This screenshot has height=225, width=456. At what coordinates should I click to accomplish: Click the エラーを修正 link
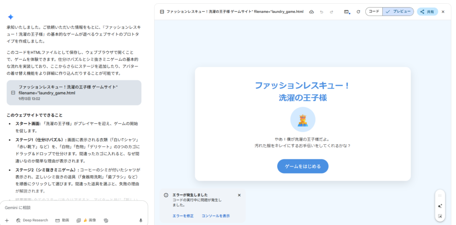tap(182, 216)
